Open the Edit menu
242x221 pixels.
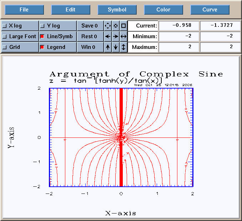pos(71,10)
